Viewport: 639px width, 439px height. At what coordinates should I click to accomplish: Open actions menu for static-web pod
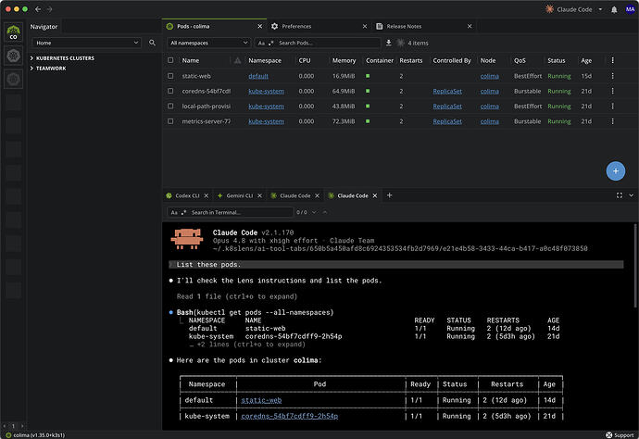pyautogui.click(x=612, y=76)
